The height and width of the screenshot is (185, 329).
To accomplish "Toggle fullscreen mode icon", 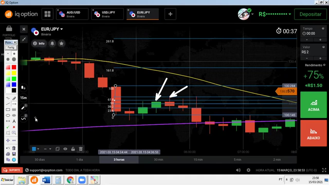I will (x=324, y=170).
